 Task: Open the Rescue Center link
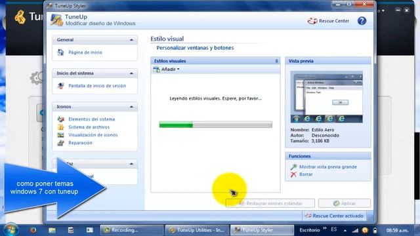pyautogui.click(x=334, y=21)
